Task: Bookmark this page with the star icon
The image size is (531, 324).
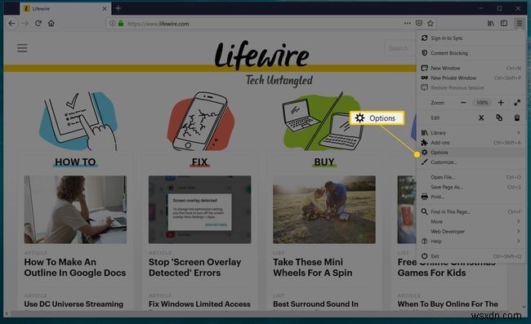Action: (x=431, y=24)
